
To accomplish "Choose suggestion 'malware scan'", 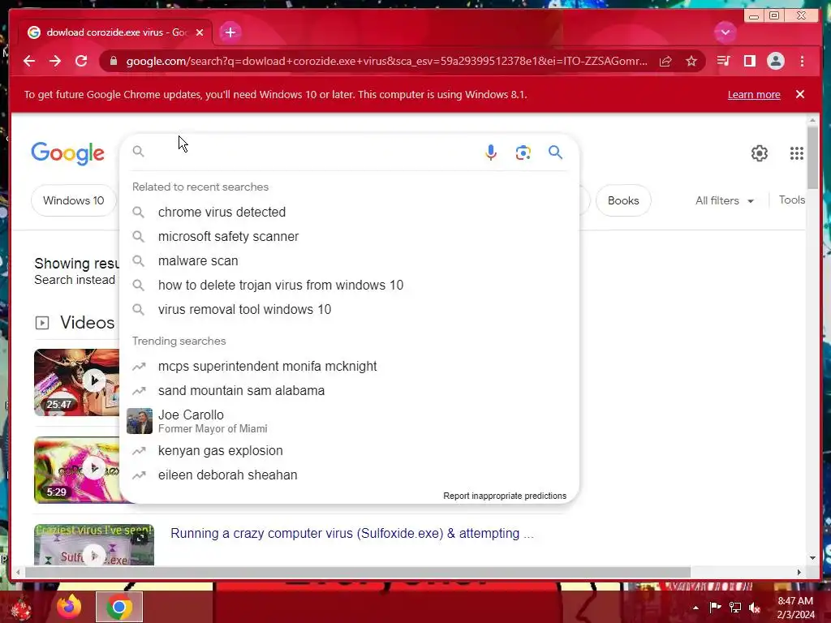I will [350, 260].
